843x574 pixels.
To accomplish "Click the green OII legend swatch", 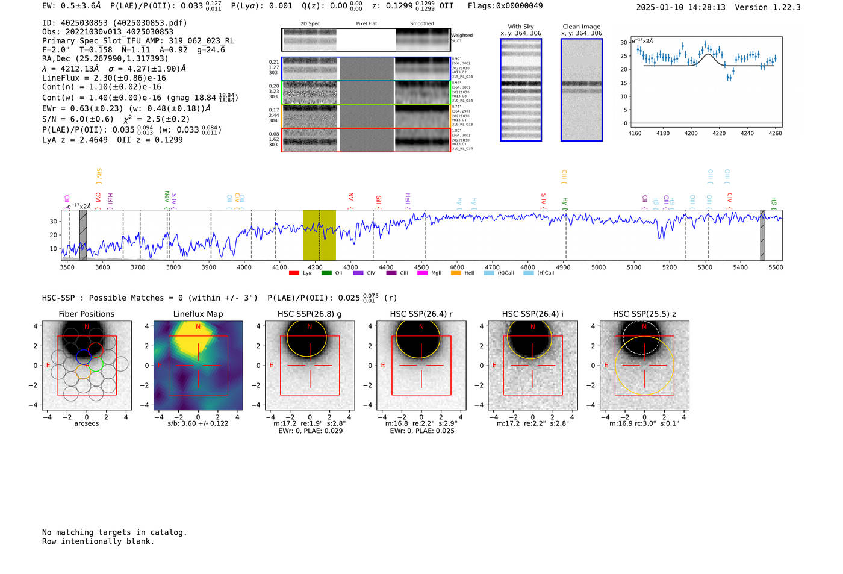I will 326,273.
